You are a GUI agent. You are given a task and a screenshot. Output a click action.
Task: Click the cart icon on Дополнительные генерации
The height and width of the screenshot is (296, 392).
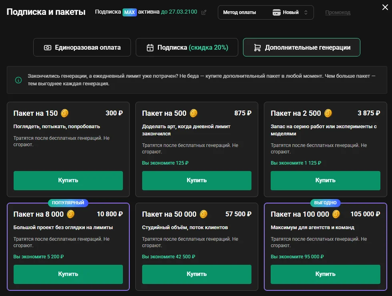tap(257, 48)
